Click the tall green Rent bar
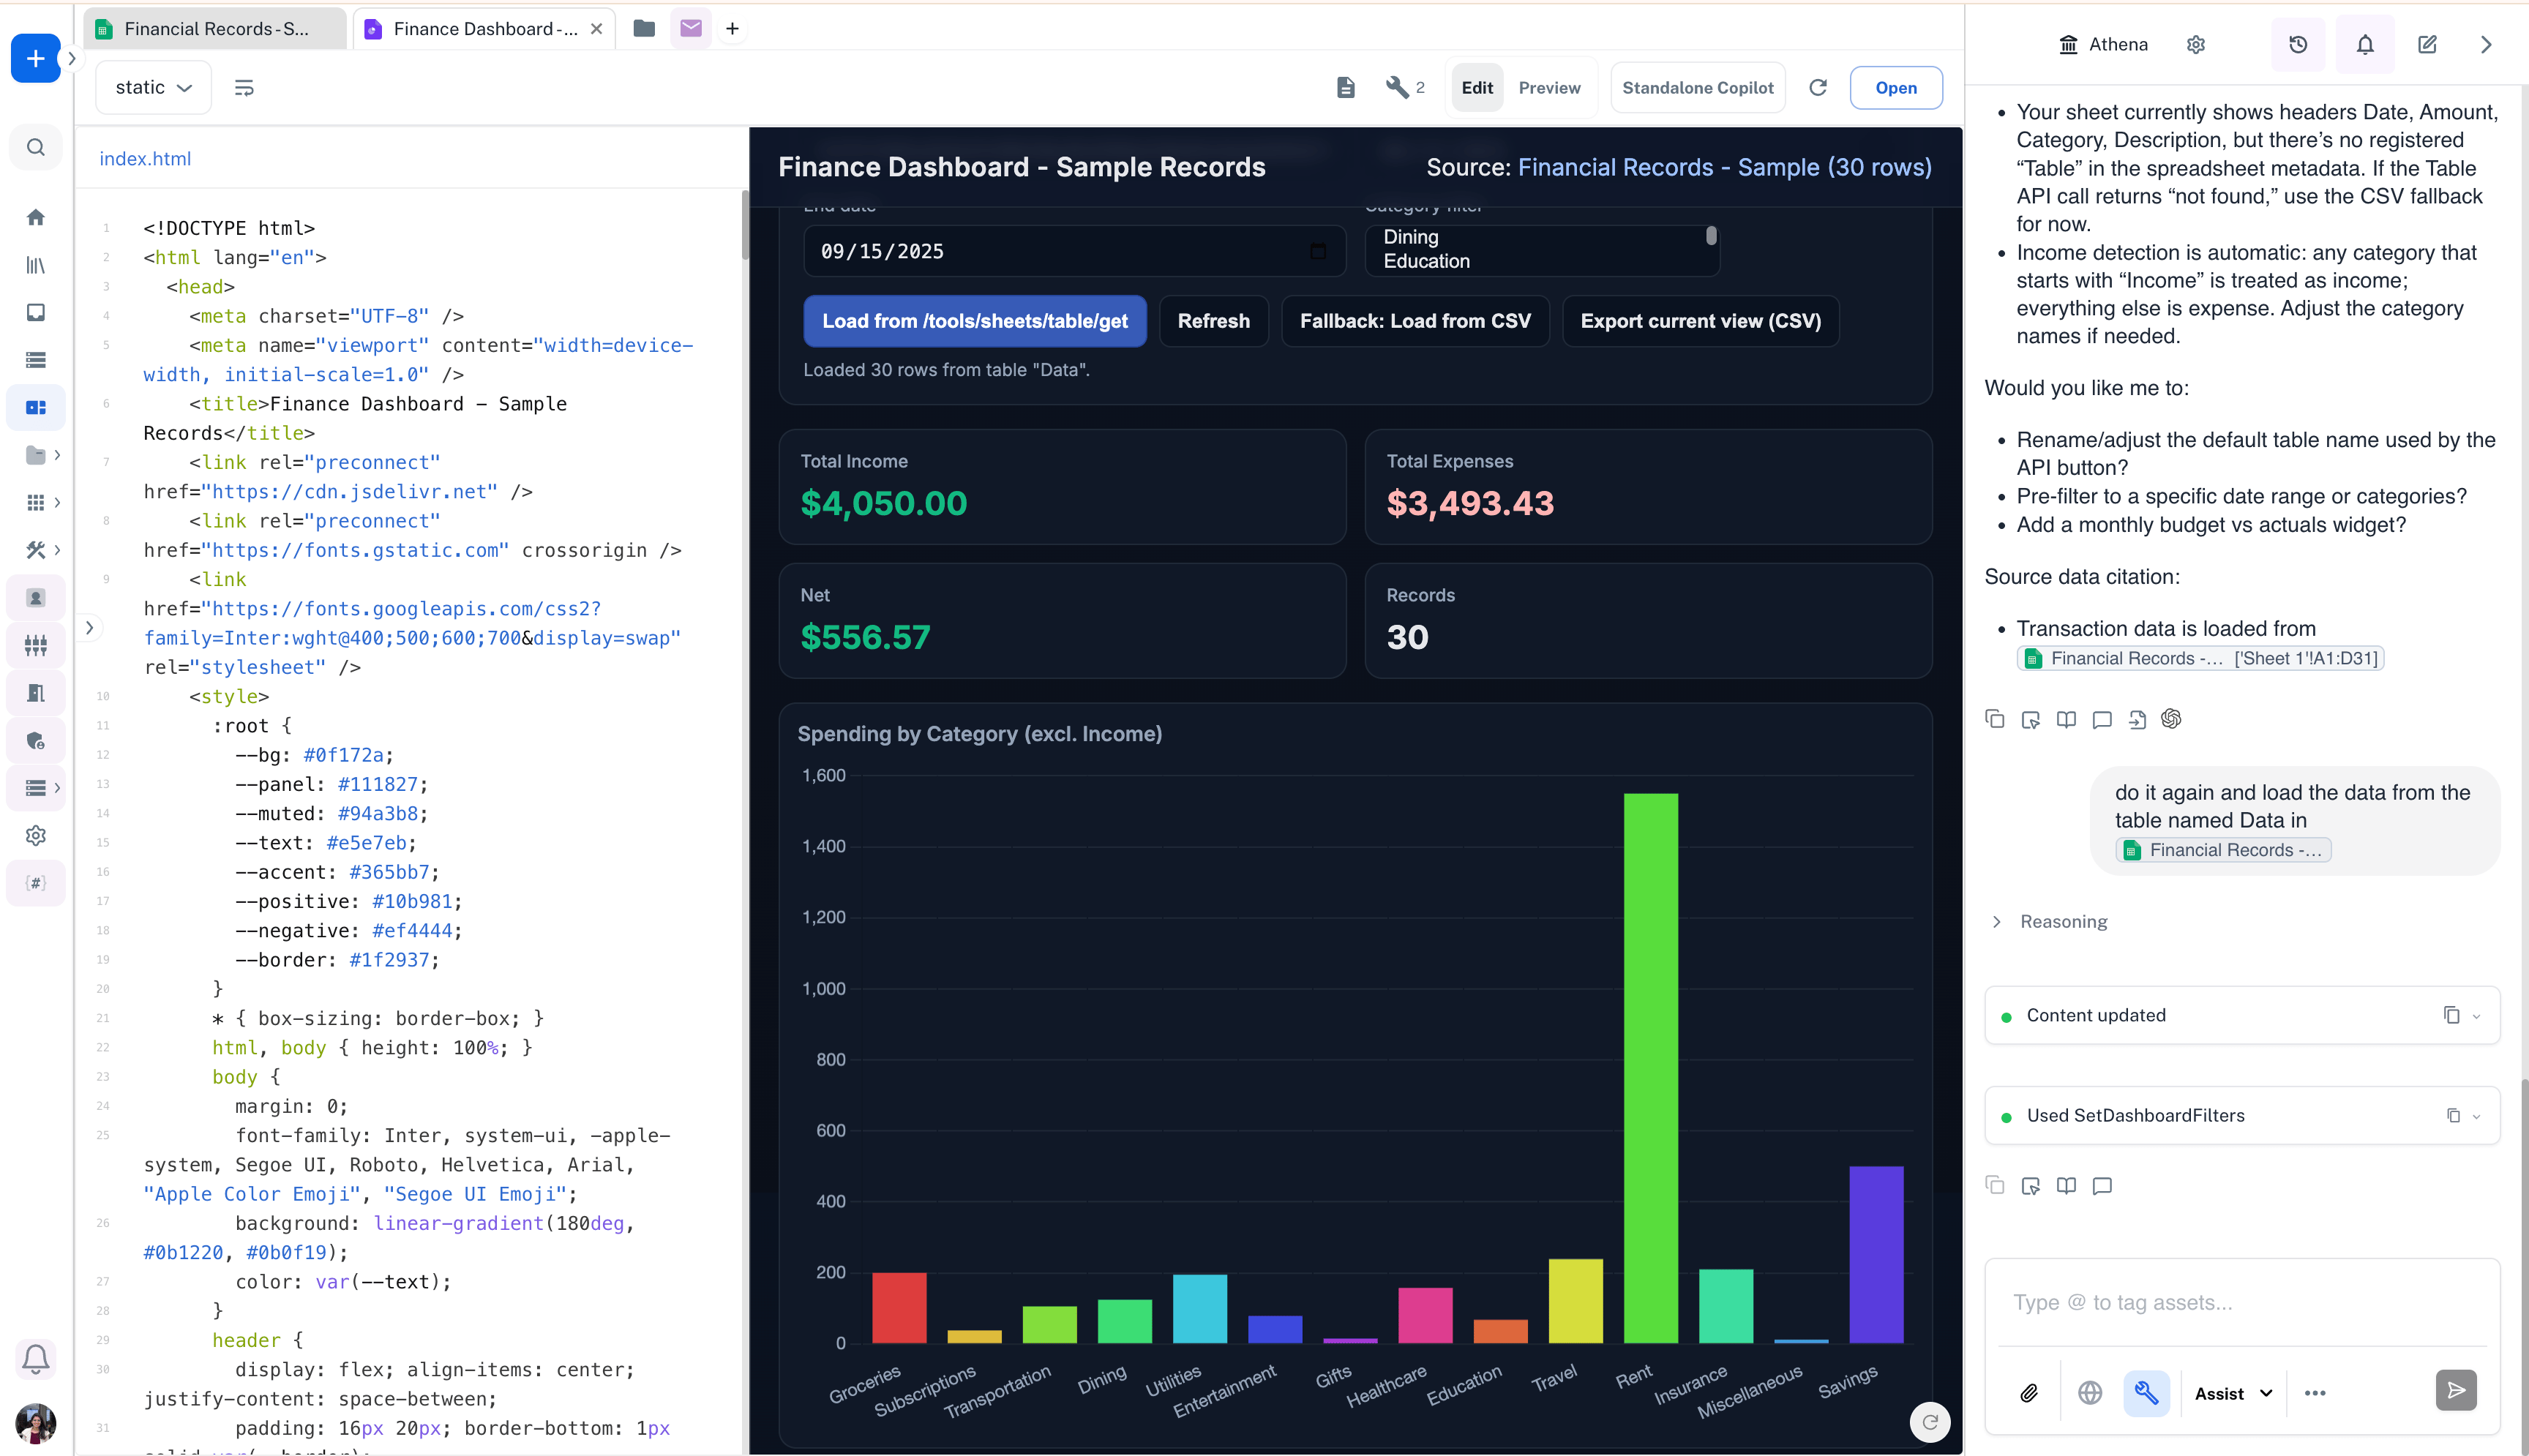Screen dimensions: 2529x1456 click(x=1651, y=1067)
